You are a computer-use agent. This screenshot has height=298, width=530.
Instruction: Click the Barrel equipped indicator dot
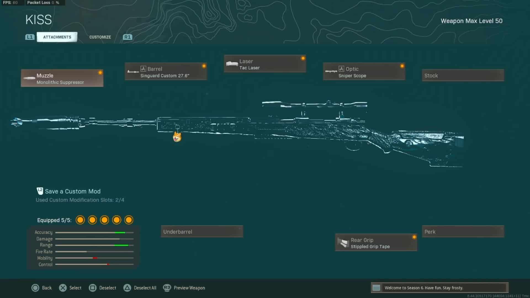(x=204, y=66)
